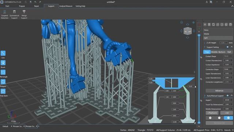Select the Middle support section tab
The image size is (234, 132).
[214, 52]
